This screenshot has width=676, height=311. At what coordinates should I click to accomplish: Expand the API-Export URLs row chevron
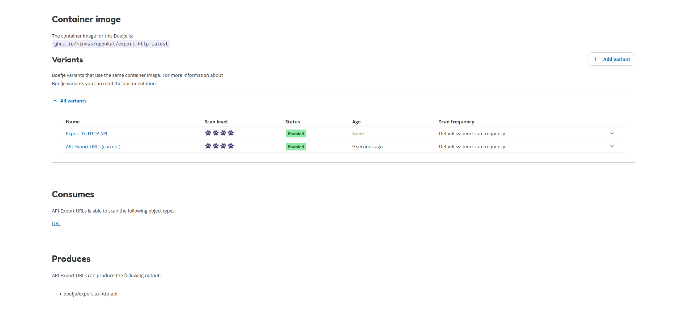612,146
